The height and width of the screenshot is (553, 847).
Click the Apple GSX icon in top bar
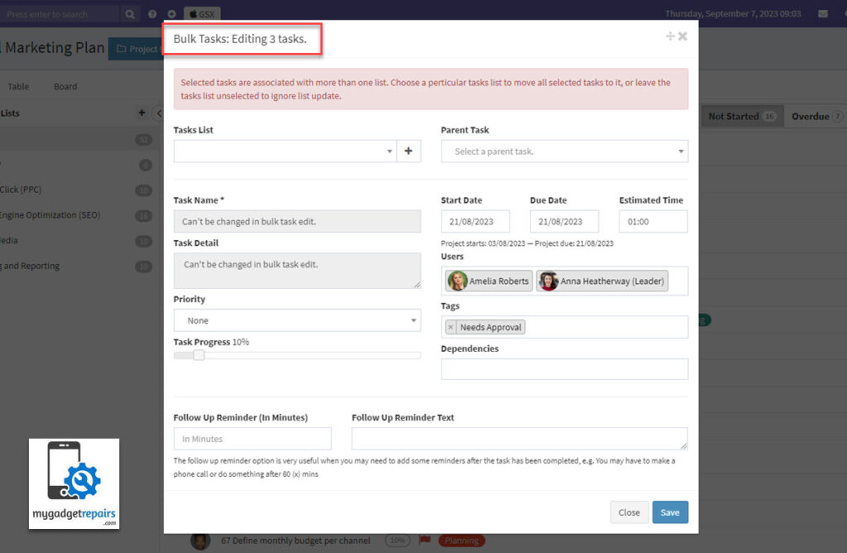(199, 13)
